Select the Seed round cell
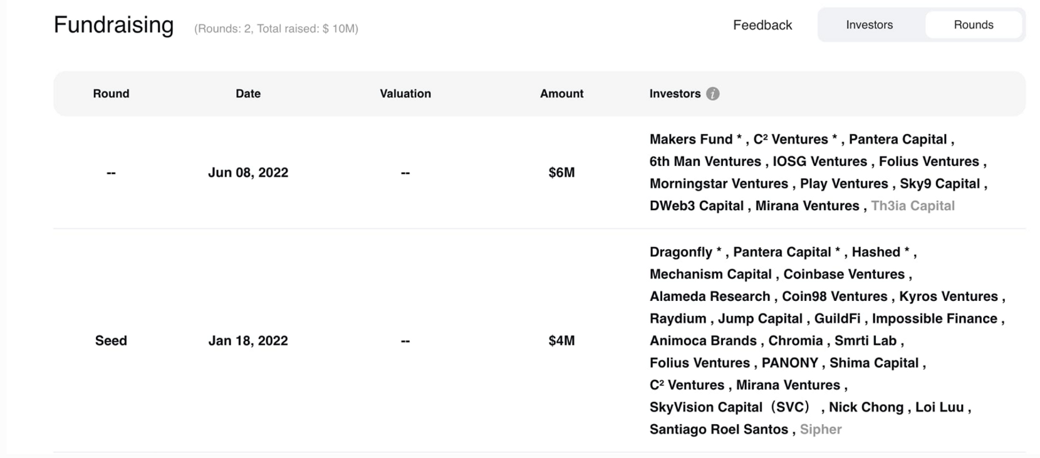Viewport: 1040px width, 458px height. (x=111, y=341)
